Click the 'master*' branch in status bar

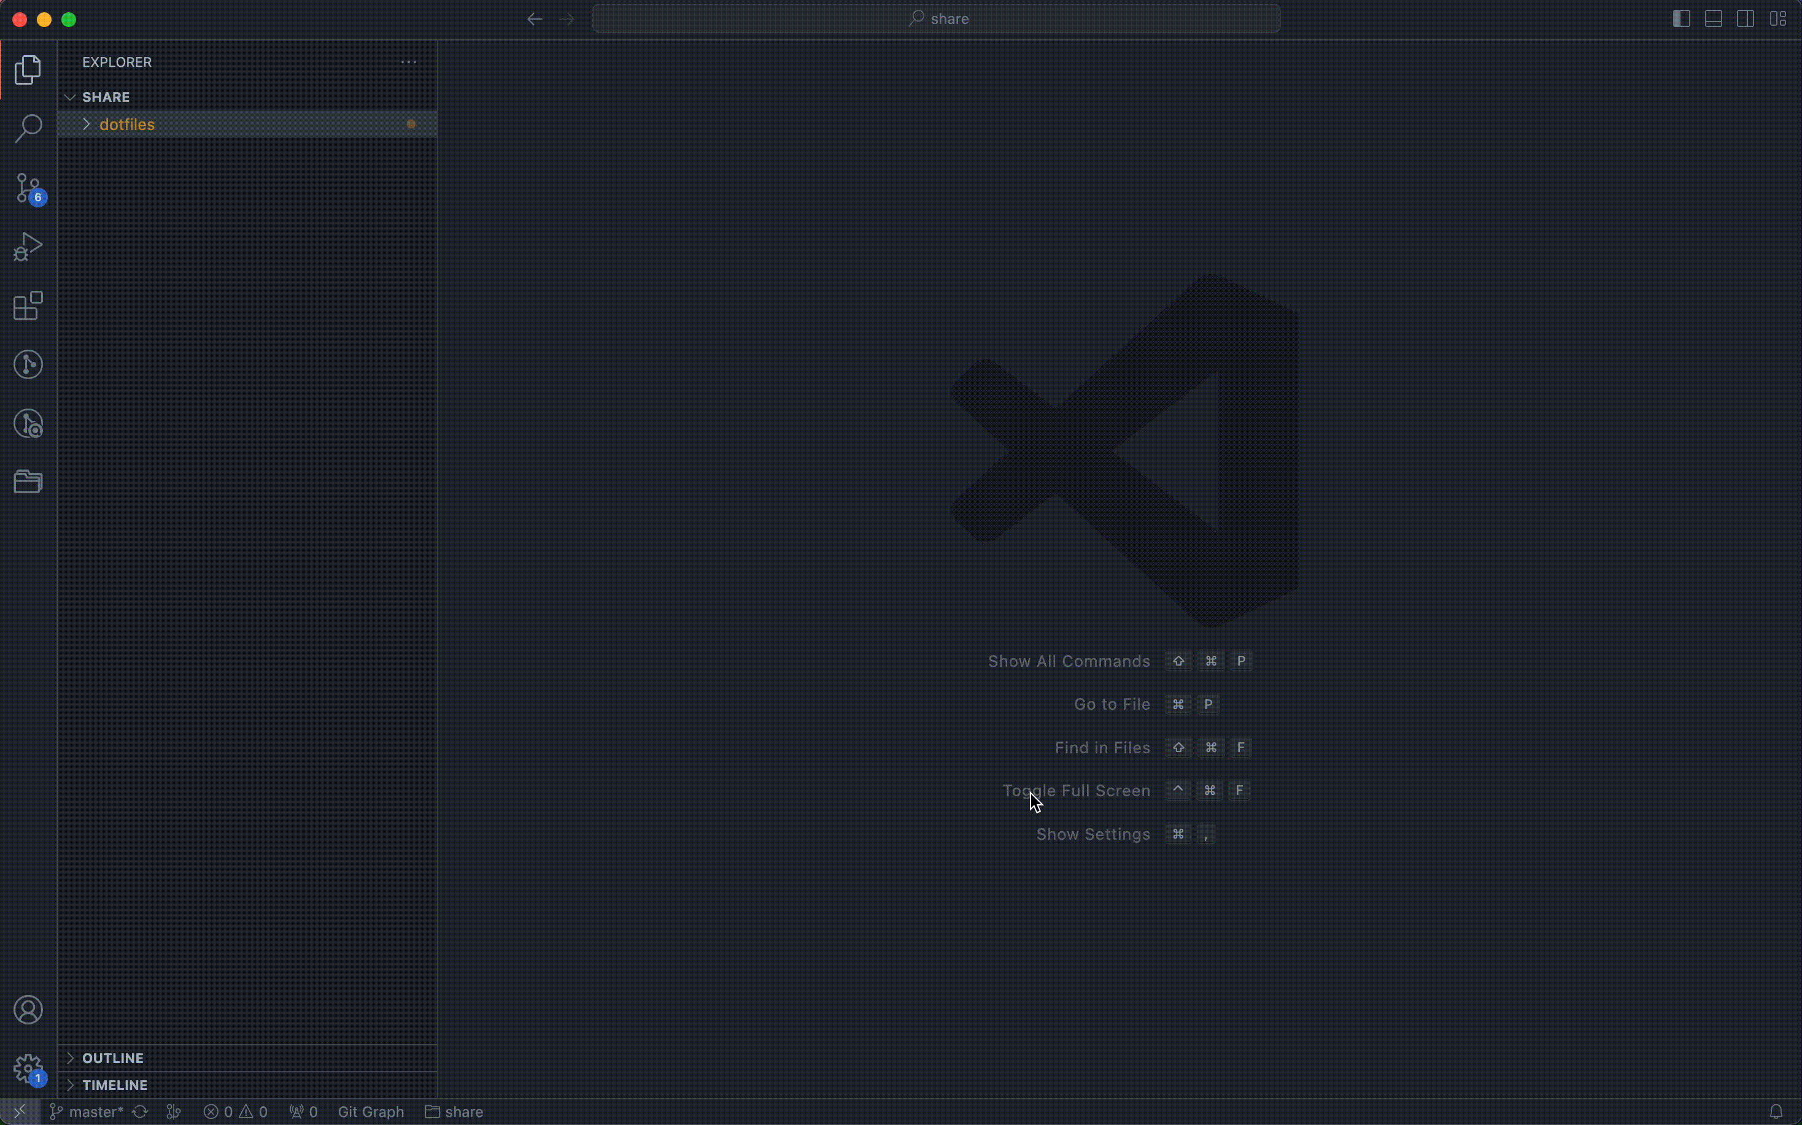pos(85,1112)
